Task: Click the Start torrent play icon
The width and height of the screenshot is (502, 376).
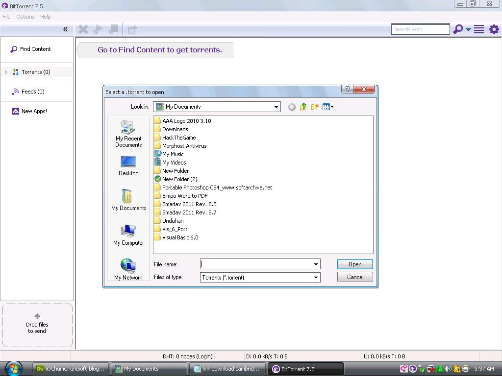Action: point(98,29)
